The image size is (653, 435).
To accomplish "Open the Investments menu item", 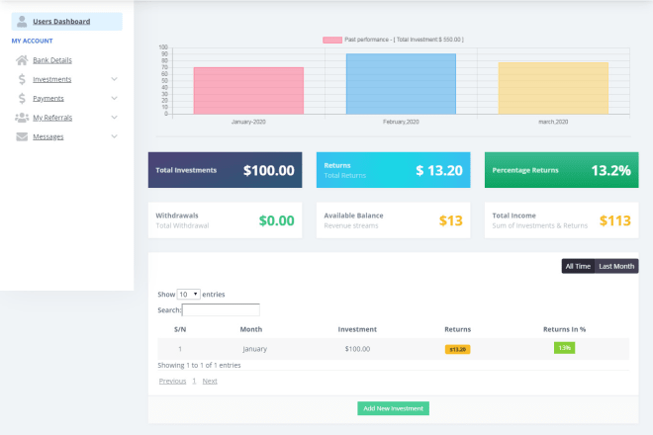I will [52, 79].
